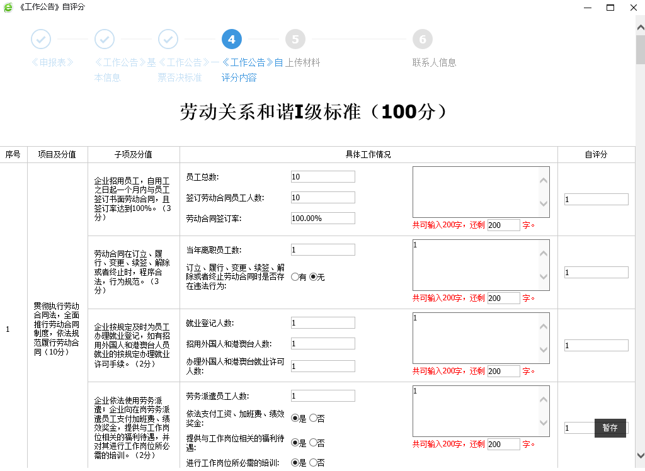Image resolution: width=645 pixels, height=471 pixels.
Task: Click the step 6 circle
Action: tap(423, 40)
